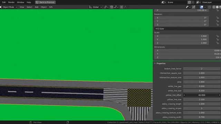221x124 pixels.
Task: Click the white_line_size value 4.200
Action: 202,91
